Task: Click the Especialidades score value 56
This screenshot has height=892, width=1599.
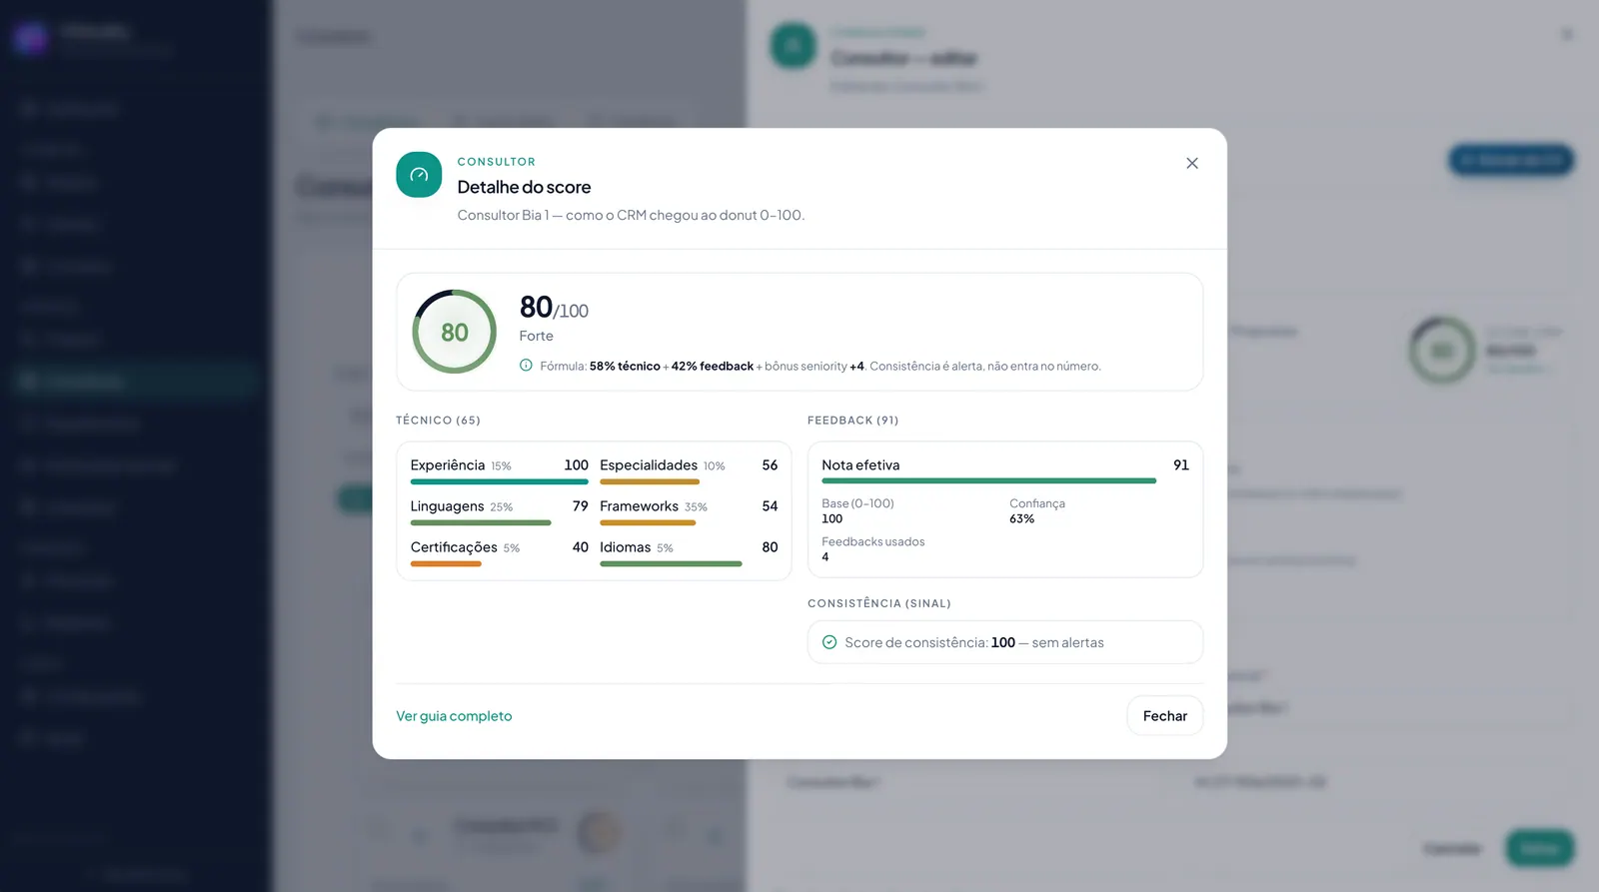Action: (770, 465)
